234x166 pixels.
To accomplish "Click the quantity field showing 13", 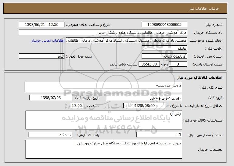I will click(x=159, y=135).
